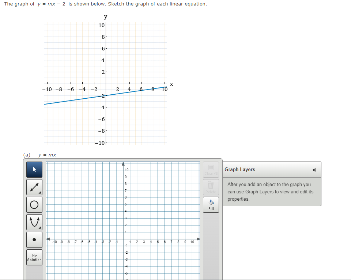Click the Clear All grid icon
This screenshot has height=280, width=351.
click(x=211, y=167)
